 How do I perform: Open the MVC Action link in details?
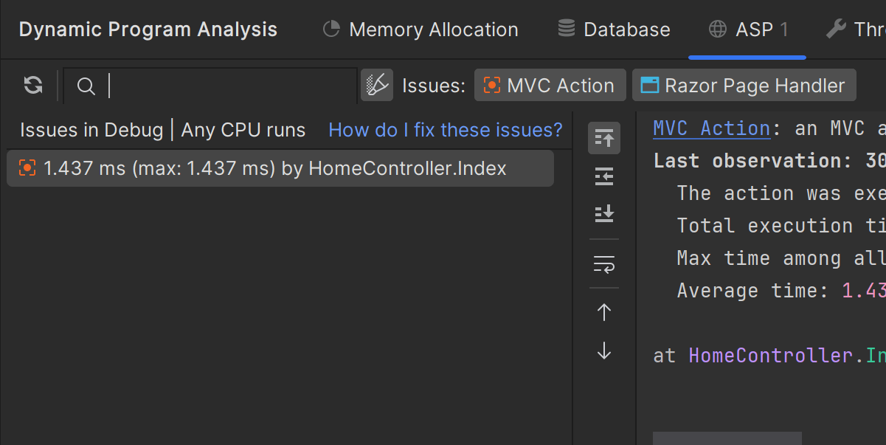pos(711,128)
